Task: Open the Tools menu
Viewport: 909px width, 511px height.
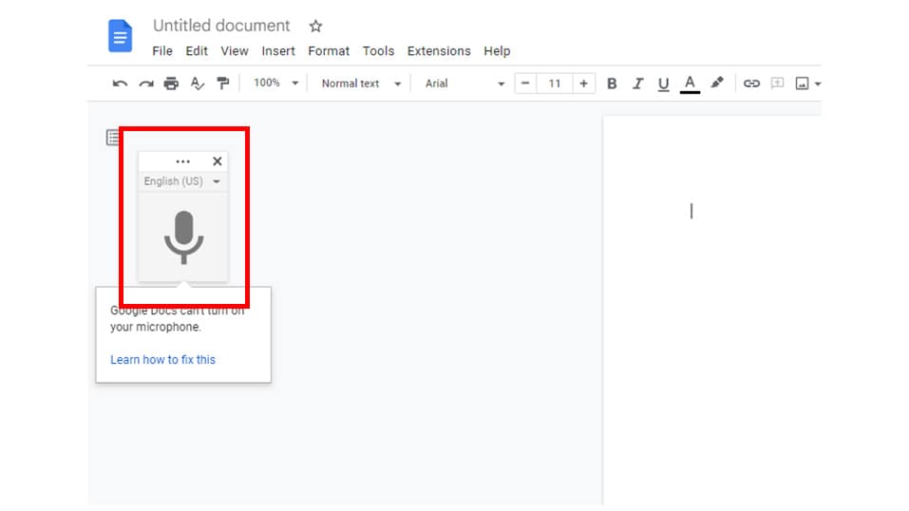Action: coord(378,51)
